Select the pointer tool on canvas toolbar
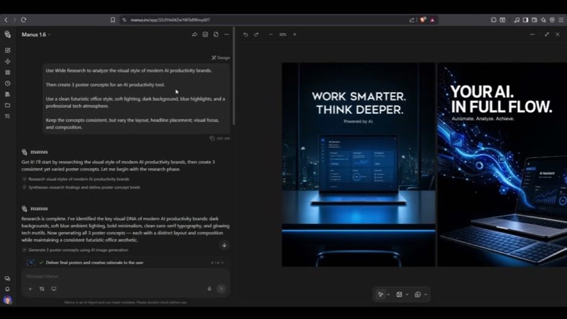This screenshot has height=319, width=567. coord(380,294)
